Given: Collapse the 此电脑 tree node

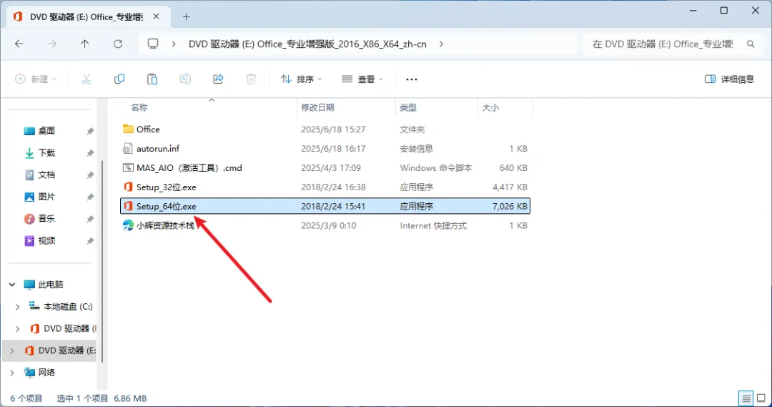Looking at the screenshot, I should [12, 284].
